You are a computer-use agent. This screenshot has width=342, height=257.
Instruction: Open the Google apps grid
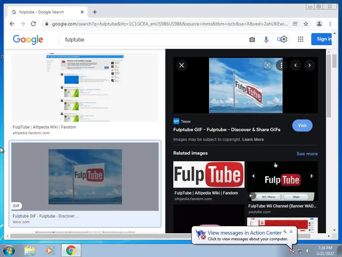301,39
